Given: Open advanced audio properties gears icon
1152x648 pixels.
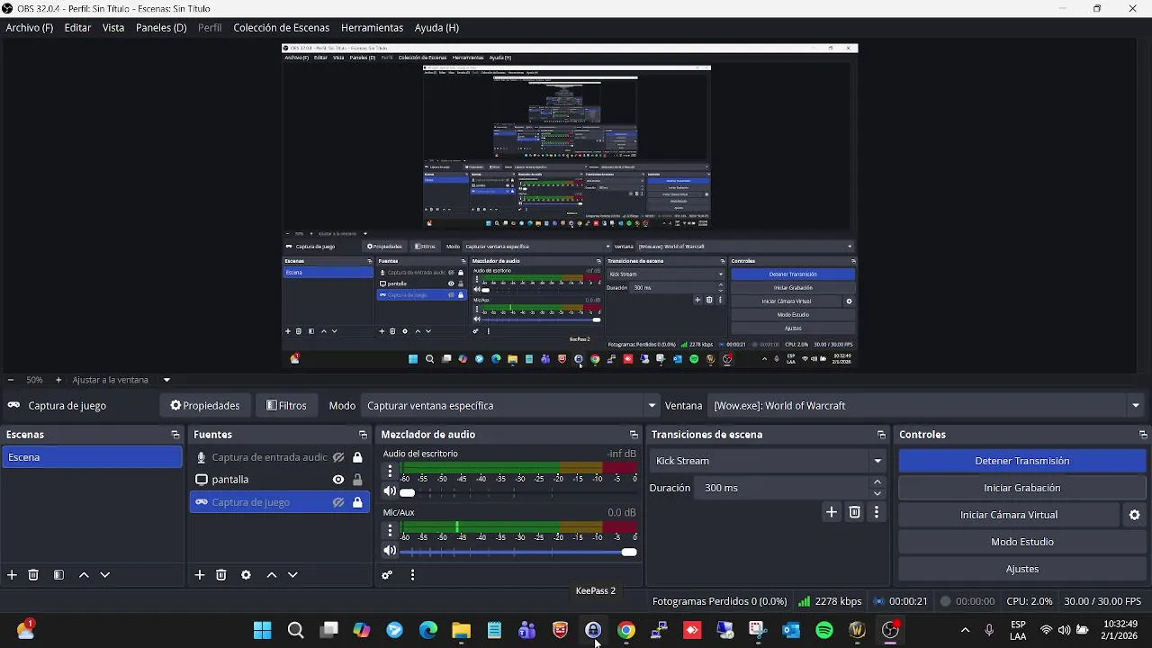Looking at the screenshot, I should coord(387,575).
